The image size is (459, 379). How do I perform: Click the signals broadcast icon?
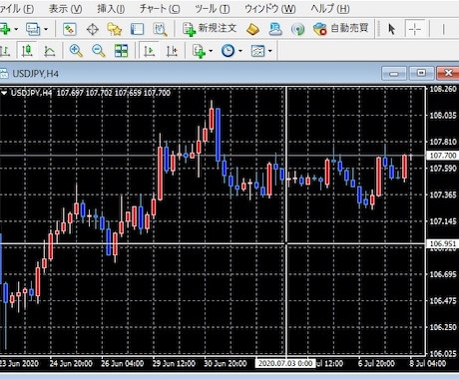pyautogui.click(x=297, y=29)
